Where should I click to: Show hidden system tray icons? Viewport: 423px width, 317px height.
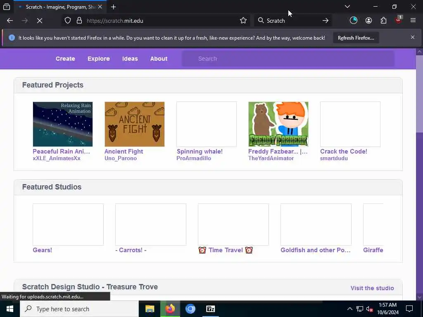click(x=349, y=309)
